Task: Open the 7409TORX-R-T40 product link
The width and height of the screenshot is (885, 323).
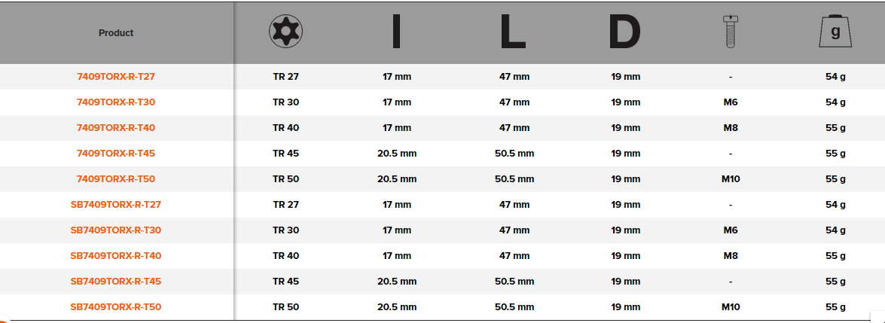Action: pos(116,128)
